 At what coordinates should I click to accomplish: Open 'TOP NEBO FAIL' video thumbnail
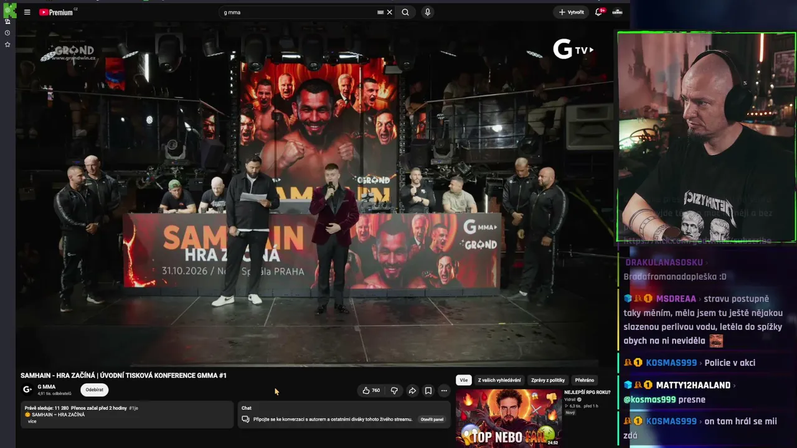(x=509, y=418)
